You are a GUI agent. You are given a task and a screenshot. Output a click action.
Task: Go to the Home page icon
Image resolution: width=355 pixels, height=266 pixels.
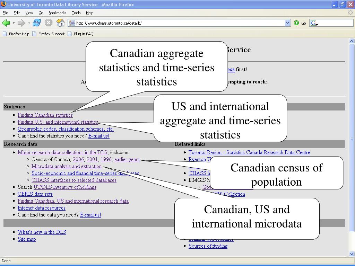pos(60,23)
